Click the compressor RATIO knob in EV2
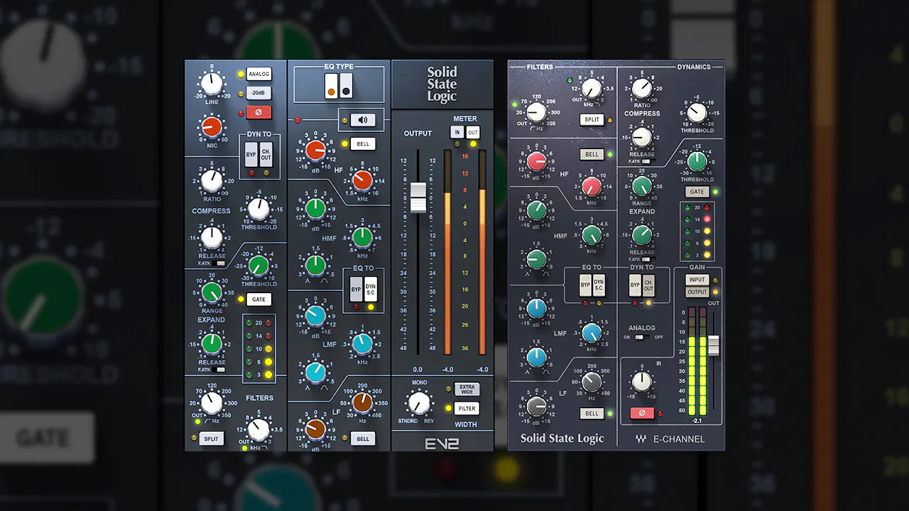Image resolution: width=909 pixels, height=511 pixels. (x=211, y=180)
